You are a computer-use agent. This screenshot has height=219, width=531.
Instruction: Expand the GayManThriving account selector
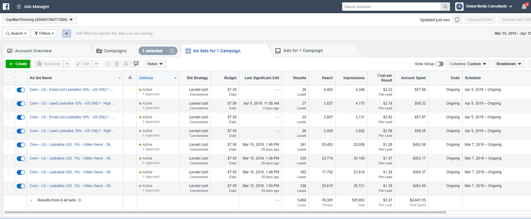[x=39, y=19]
